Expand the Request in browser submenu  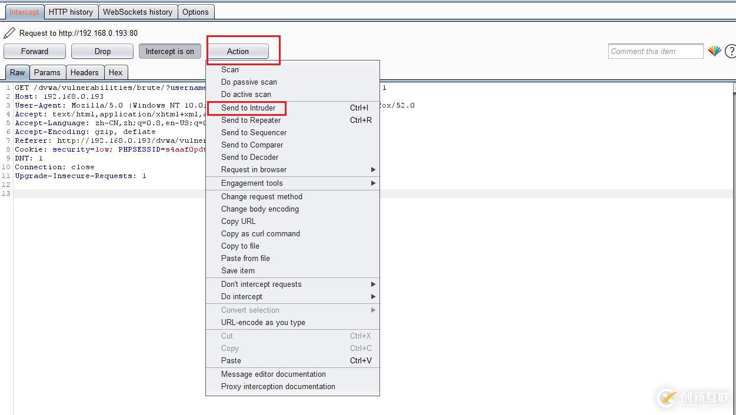(x=292, y=169)
